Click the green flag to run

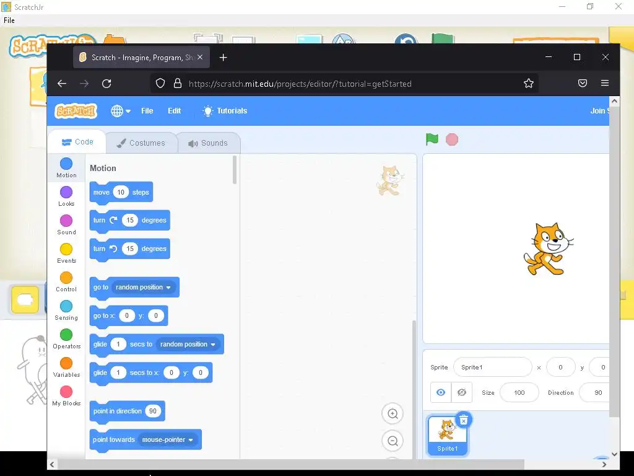[432, 139]
